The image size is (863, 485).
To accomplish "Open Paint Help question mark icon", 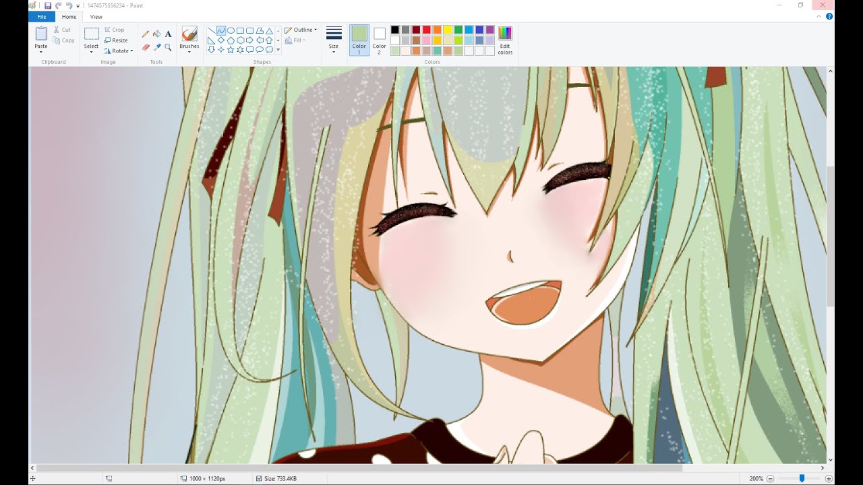I will coord(829,17).
